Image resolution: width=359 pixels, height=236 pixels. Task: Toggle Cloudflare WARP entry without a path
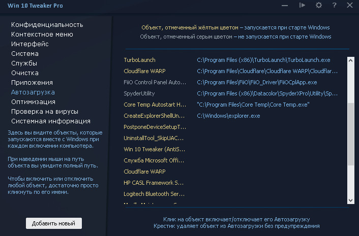[x=144, y=172]
